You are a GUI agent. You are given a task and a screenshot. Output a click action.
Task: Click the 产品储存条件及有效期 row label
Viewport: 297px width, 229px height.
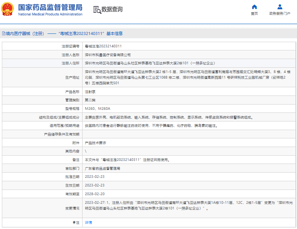(61, 134)
